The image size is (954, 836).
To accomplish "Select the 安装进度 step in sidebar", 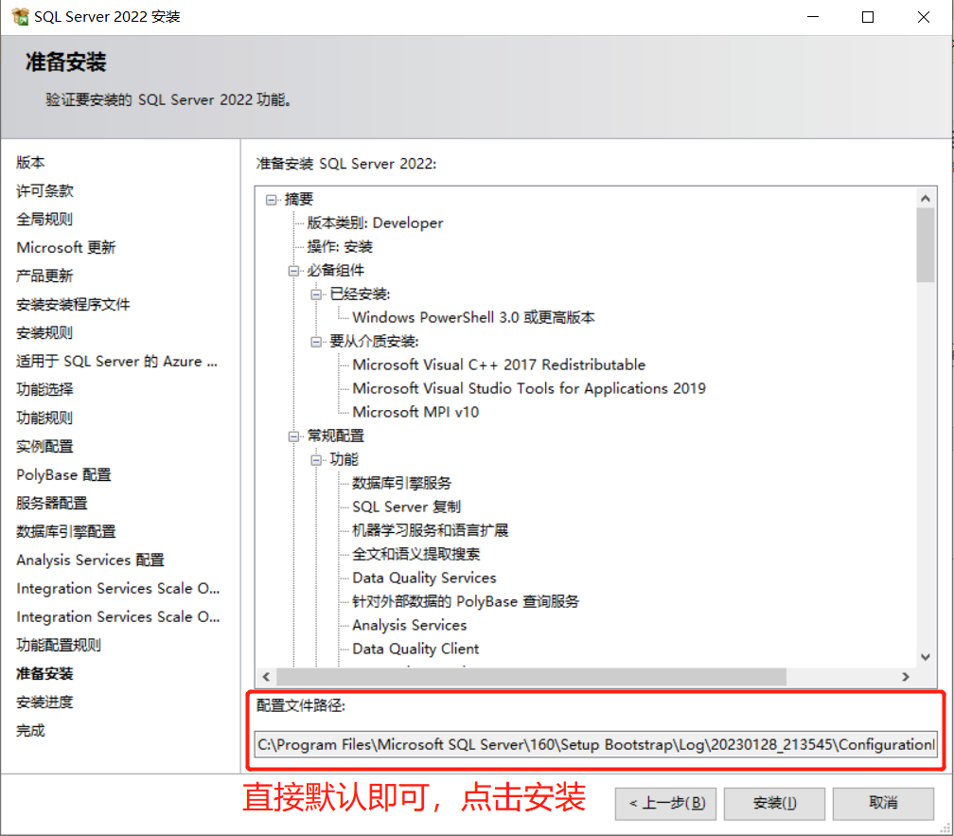I will coord(44,703).
